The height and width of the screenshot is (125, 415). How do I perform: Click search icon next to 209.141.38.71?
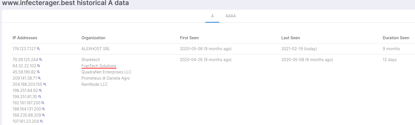click(40, 78)
